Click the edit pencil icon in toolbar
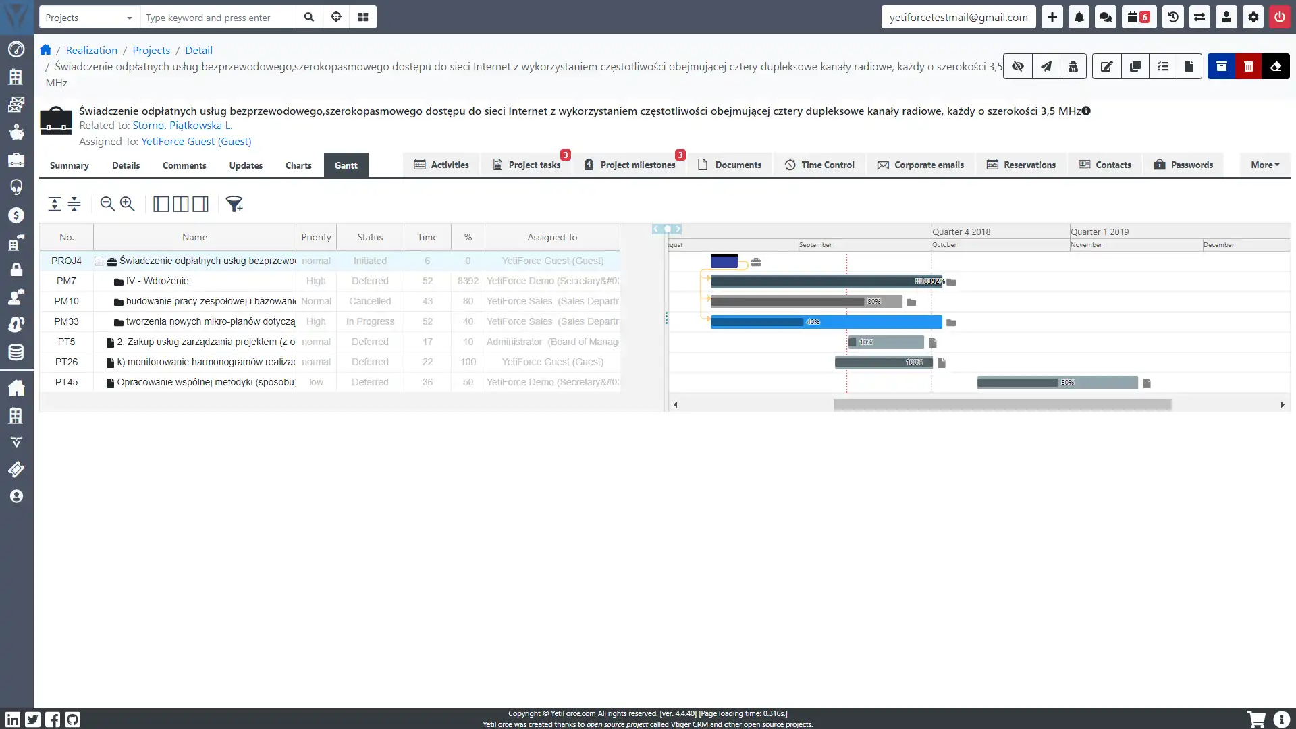1296x729 pixels. [1106, 67]
